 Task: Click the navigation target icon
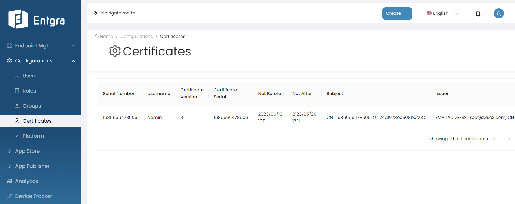[95, 13]
